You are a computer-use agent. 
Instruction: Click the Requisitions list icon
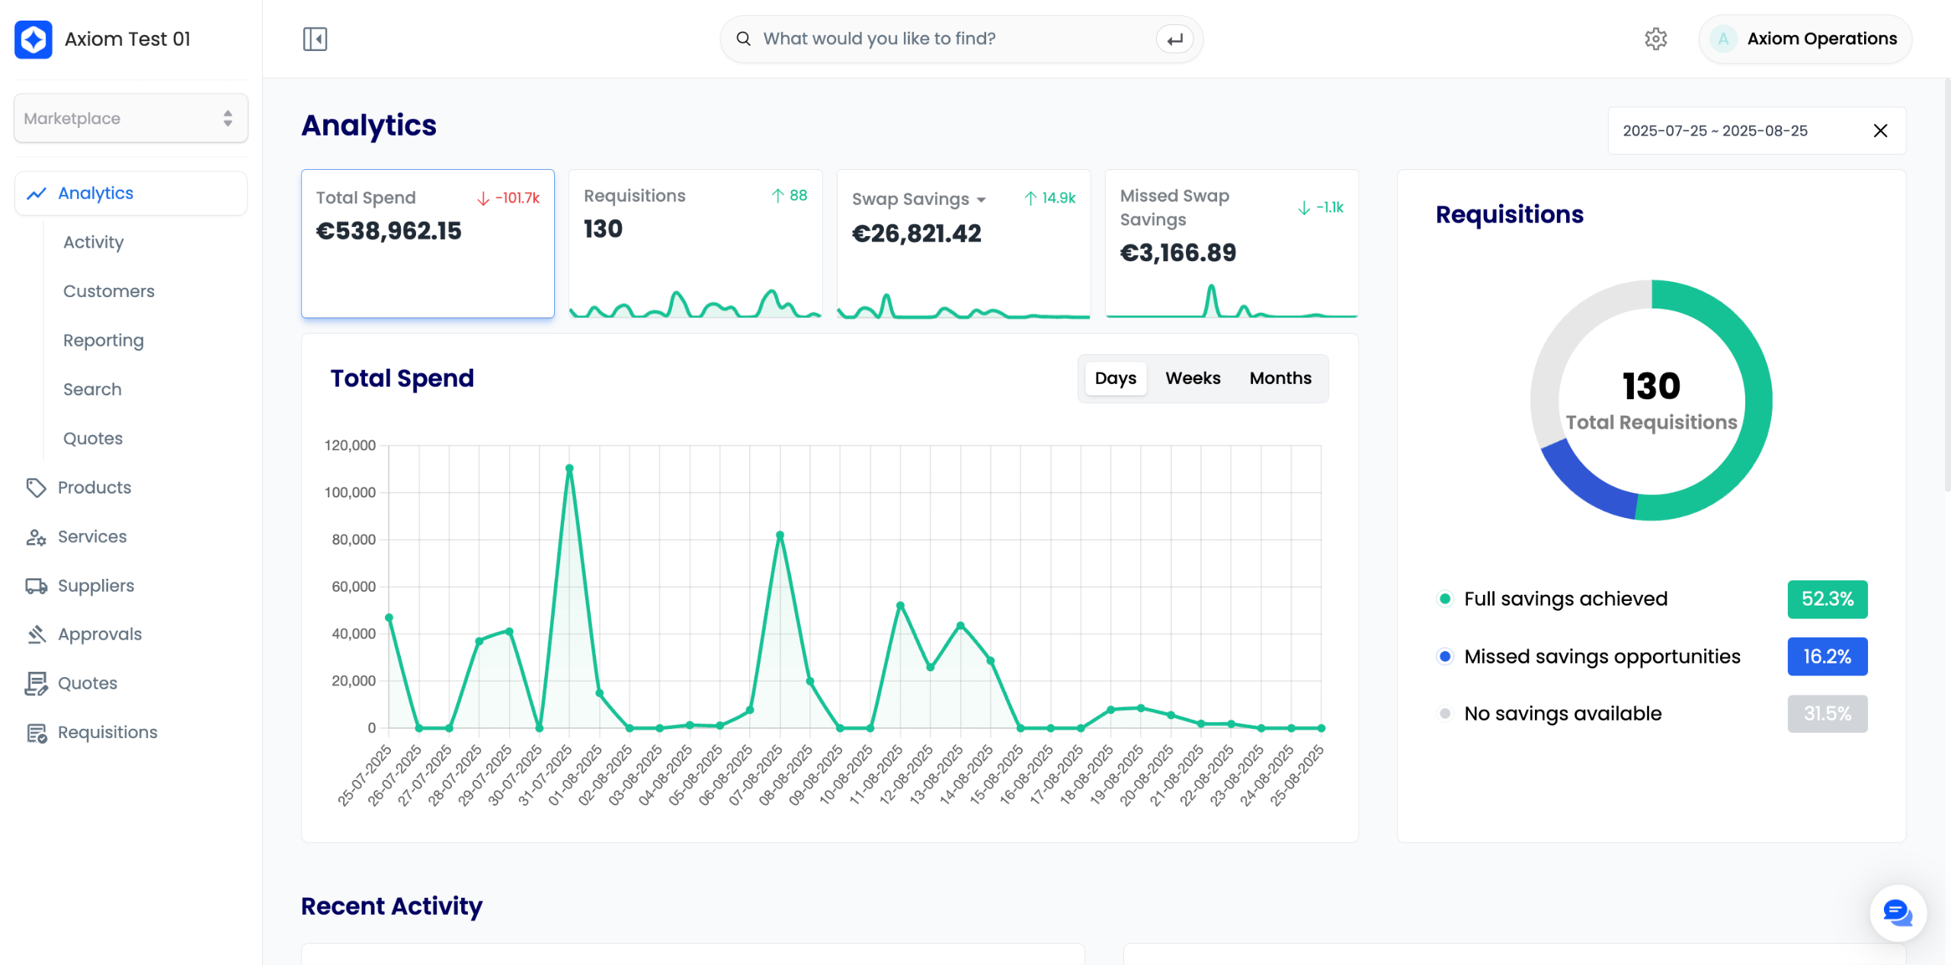tap(36, 733)
